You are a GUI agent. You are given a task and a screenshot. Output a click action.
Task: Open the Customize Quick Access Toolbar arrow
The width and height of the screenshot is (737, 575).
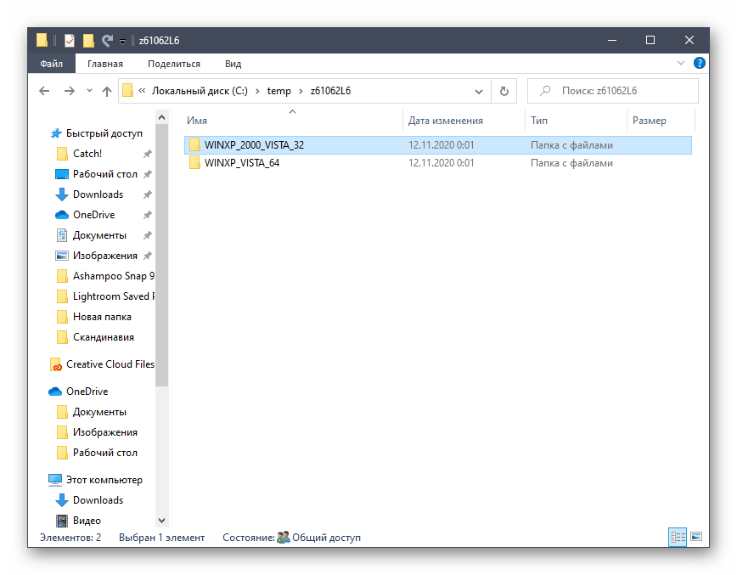tap(122, 42)
